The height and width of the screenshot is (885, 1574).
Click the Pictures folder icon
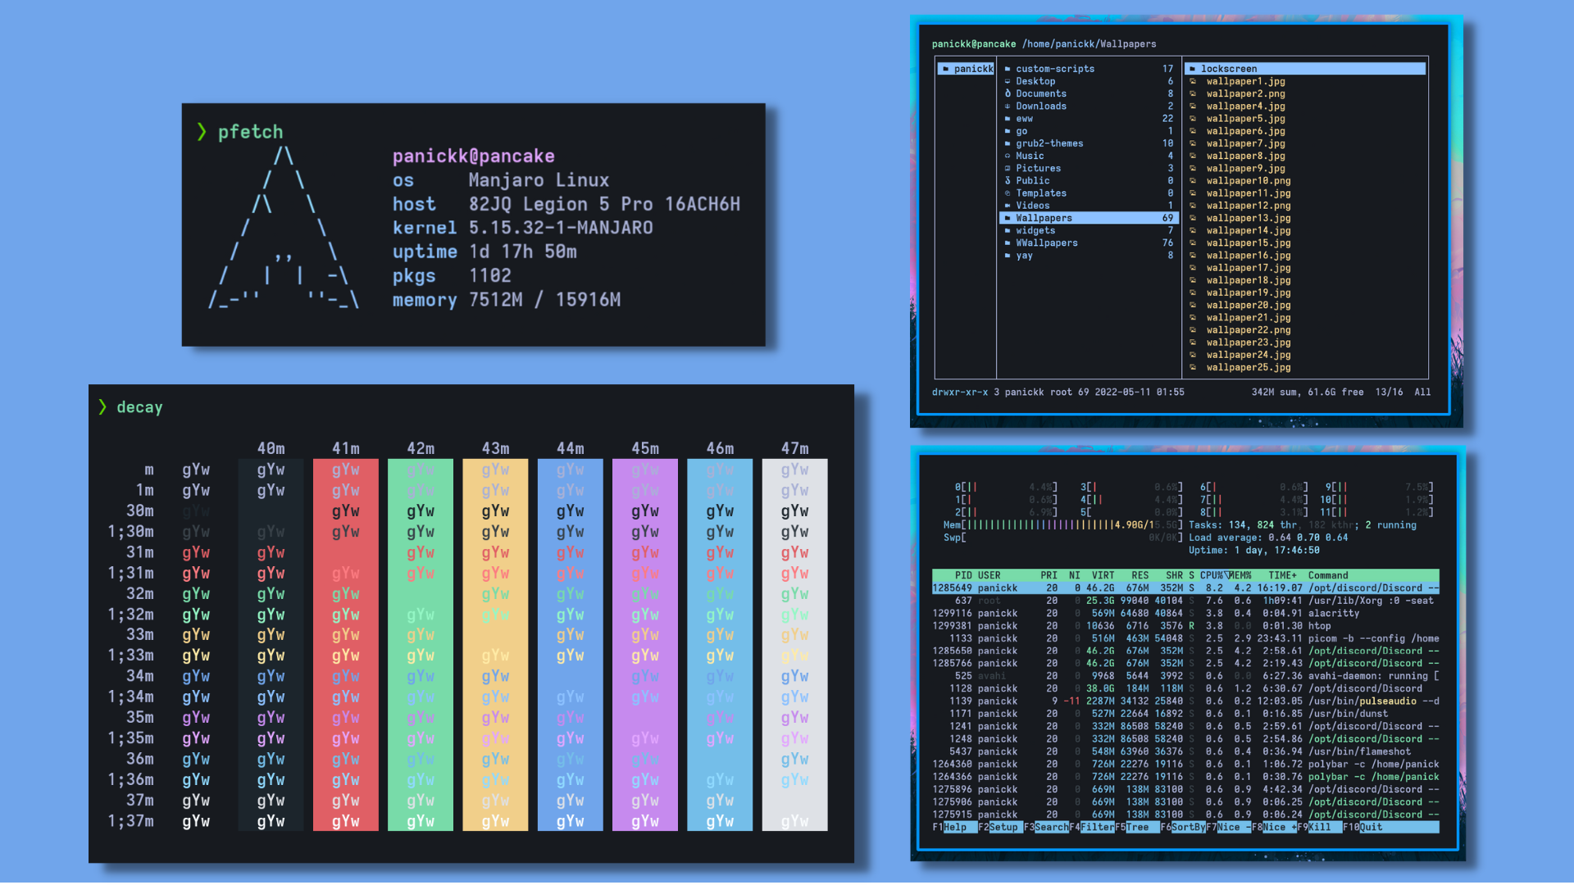pyautogui.click(x=1008, y=169)
